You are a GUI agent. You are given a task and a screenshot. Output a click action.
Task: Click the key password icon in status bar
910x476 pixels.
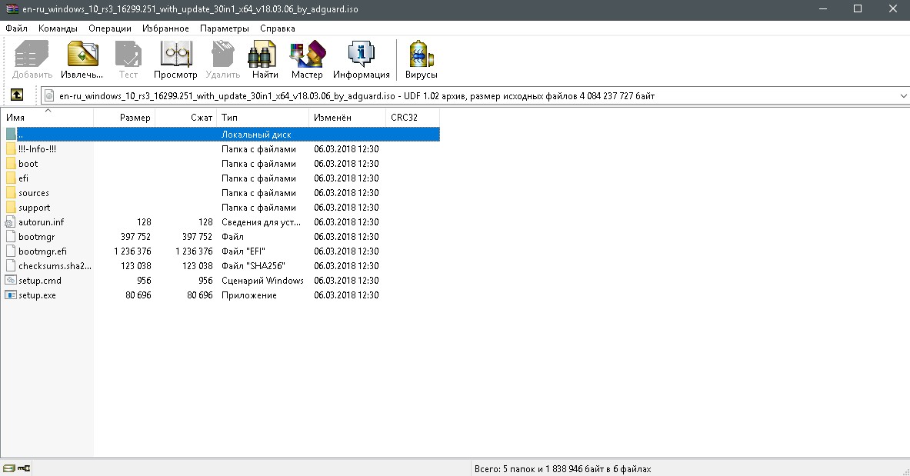[23, 468]
